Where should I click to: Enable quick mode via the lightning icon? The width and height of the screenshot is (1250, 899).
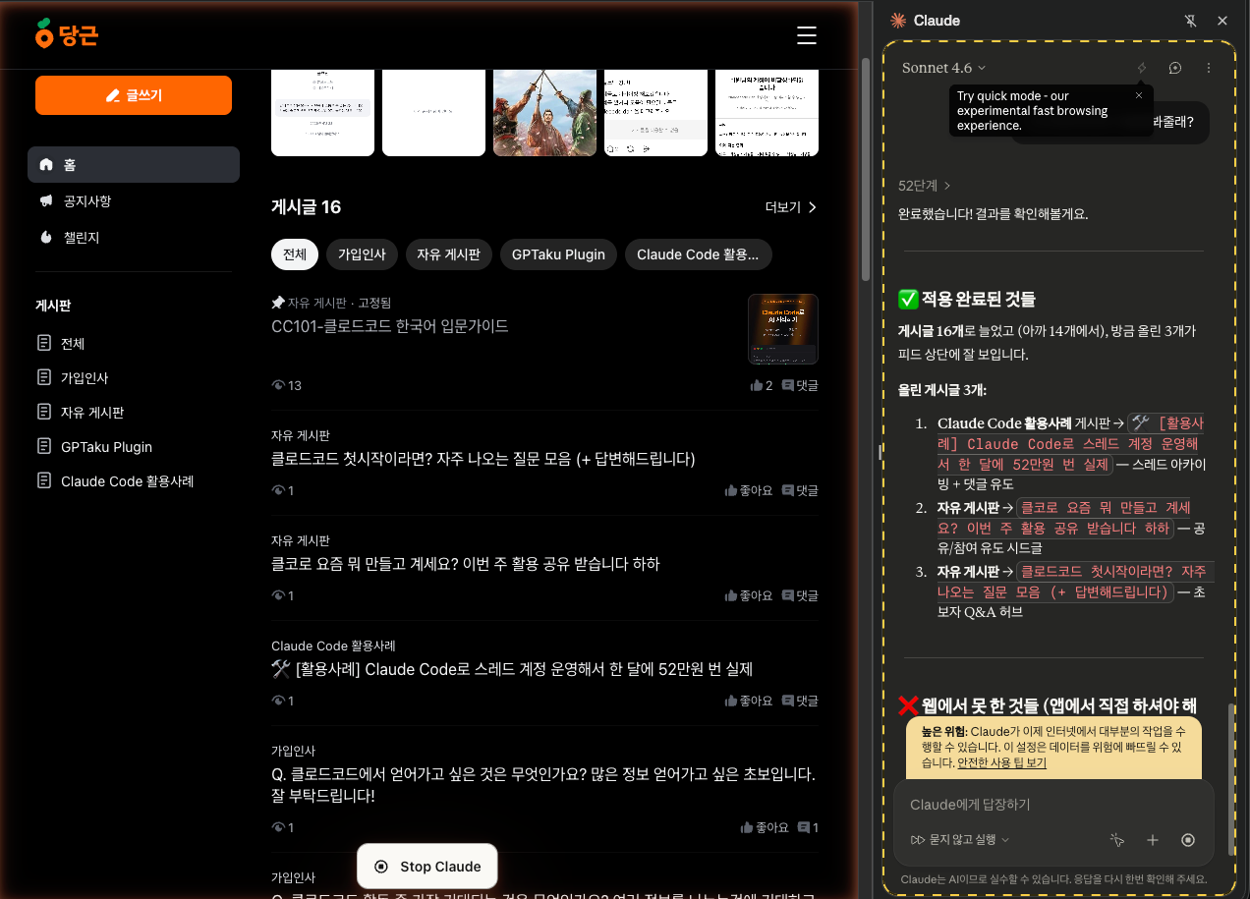coord(1141,68)
